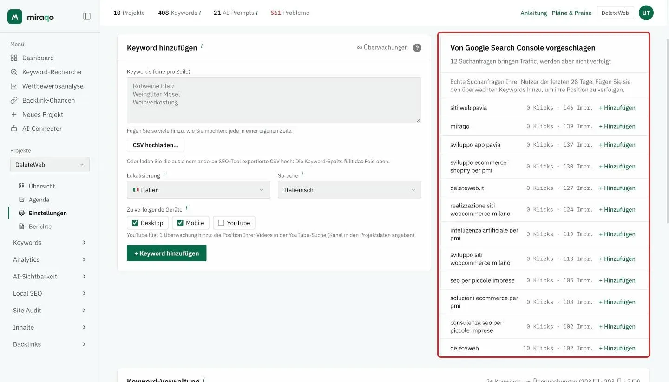Collapse the sidebar with the panel icon
The height and width of the screenshot is (382, 669).
coord(87,16)
